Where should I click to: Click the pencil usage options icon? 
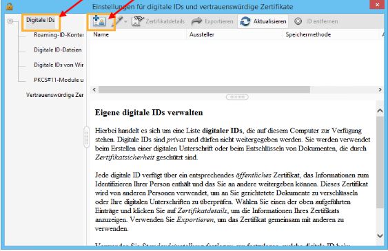tap(118, 21)
